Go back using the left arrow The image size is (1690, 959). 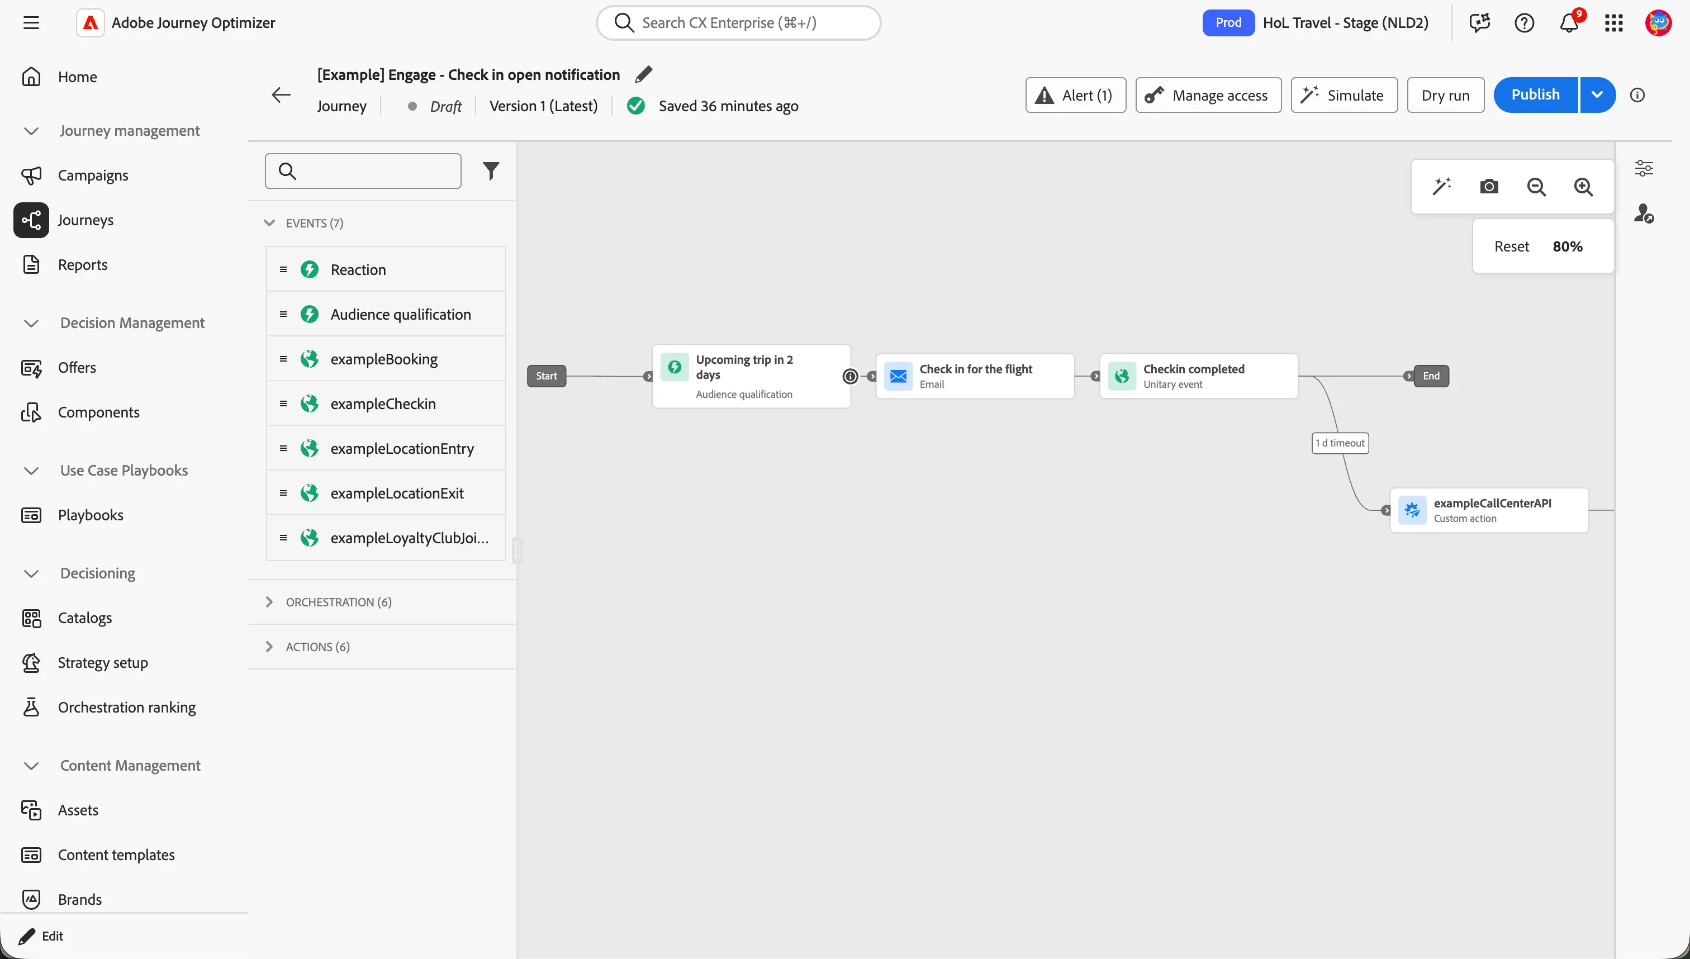pyautogui.click(x=281, y=95)
